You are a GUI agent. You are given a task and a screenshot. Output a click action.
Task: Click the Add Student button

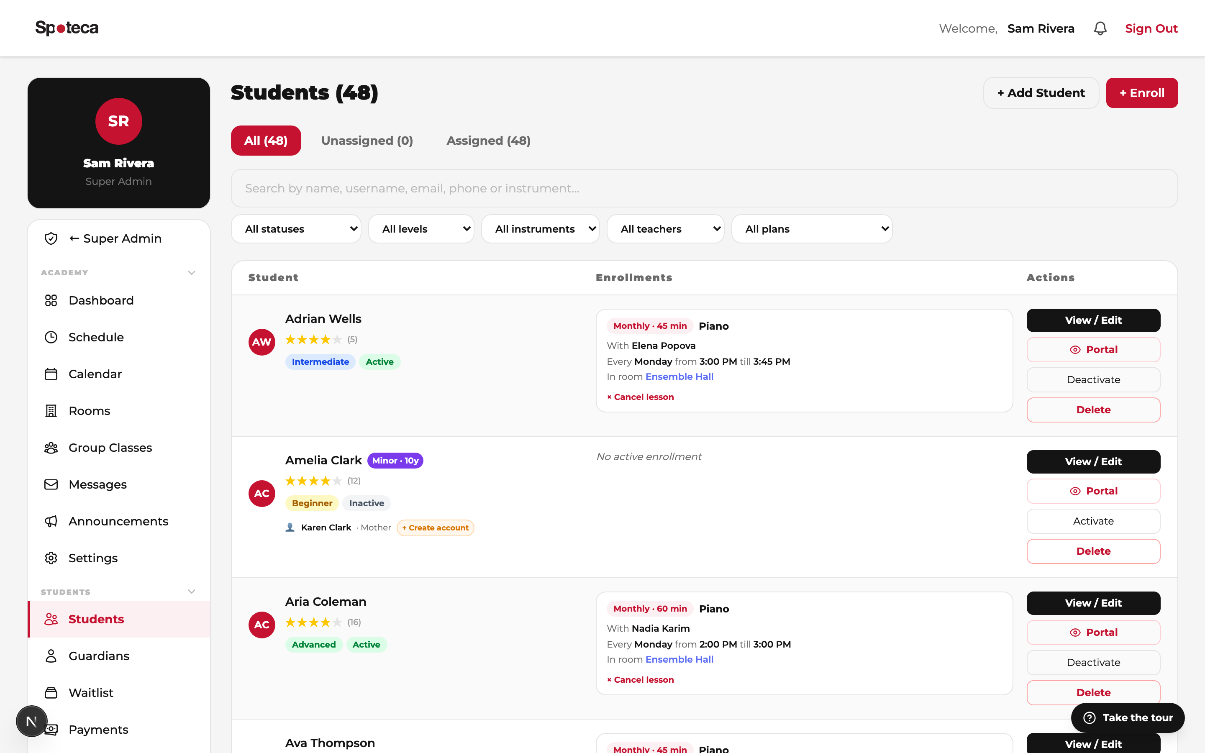point(1041,92)
